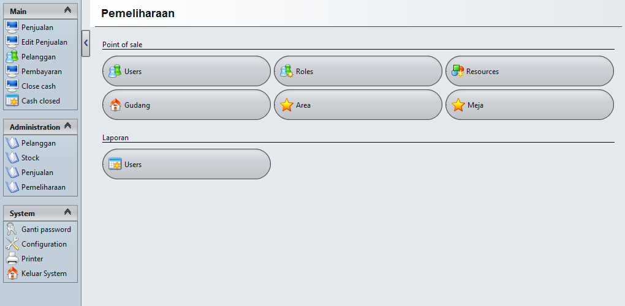Open Pemeliharaan in the Administration menu
Image resolution: width=625 pixels, height=306 pixels.
pos(43,187)
